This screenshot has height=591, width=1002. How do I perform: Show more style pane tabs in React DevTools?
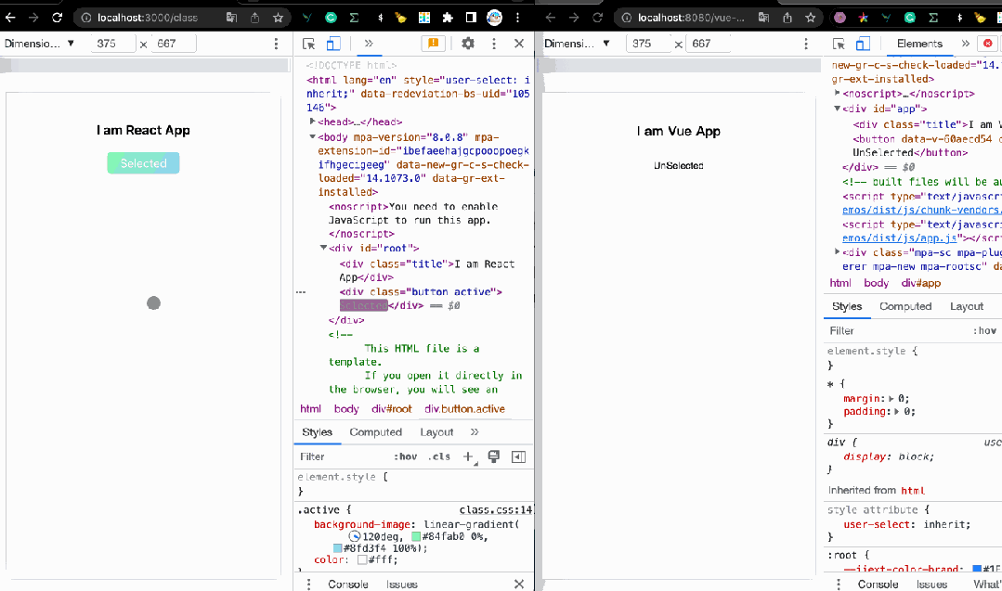[x=475, y=432]
